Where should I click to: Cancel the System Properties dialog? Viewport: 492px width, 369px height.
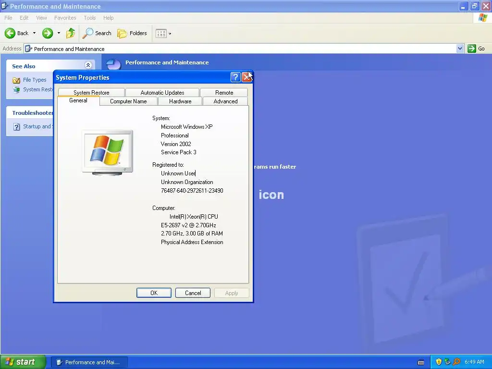(x=193, y=293)
